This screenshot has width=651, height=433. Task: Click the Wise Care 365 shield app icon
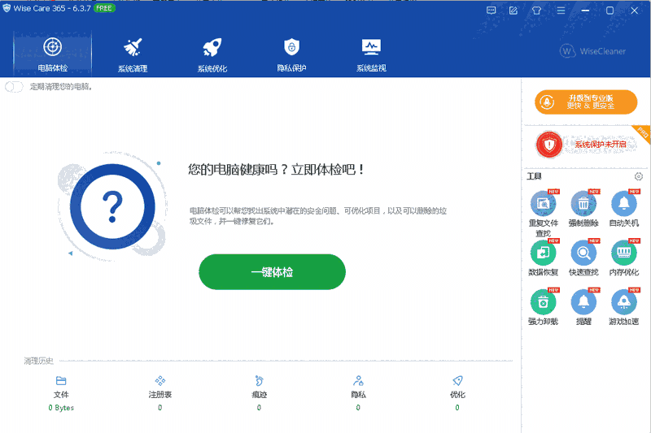7,8
